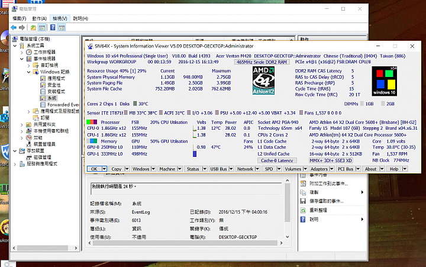Click the GPU-1 blue utilisation bar in SIV
The image size is (426, 267).
click(x=195, y=154)
